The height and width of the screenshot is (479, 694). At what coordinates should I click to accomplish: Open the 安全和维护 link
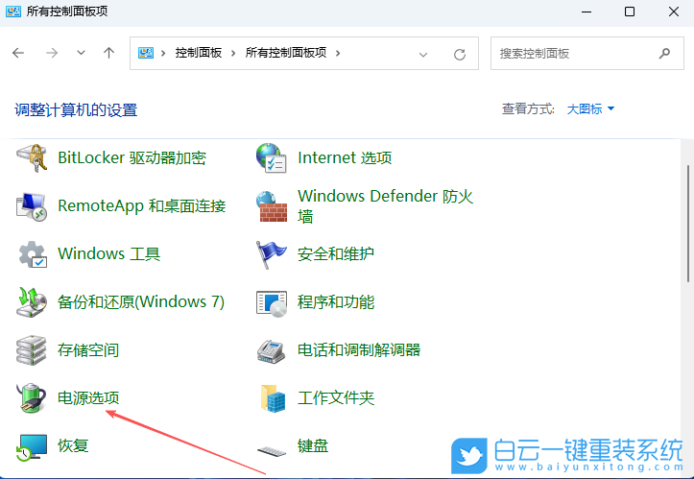click(336, 254)
